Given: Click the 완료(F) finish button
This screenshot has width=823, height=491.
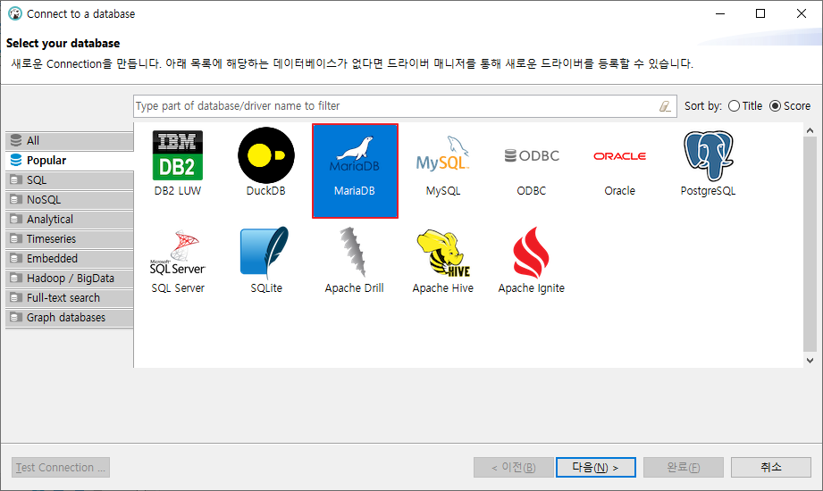Looking at the screenshot, I should 684,468.
